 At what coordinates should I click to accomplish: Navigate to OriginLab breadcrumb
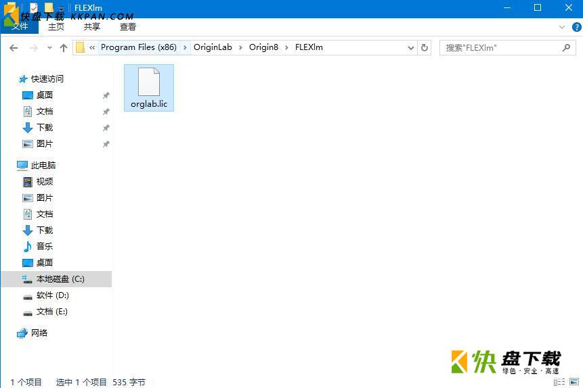(213, 47)
